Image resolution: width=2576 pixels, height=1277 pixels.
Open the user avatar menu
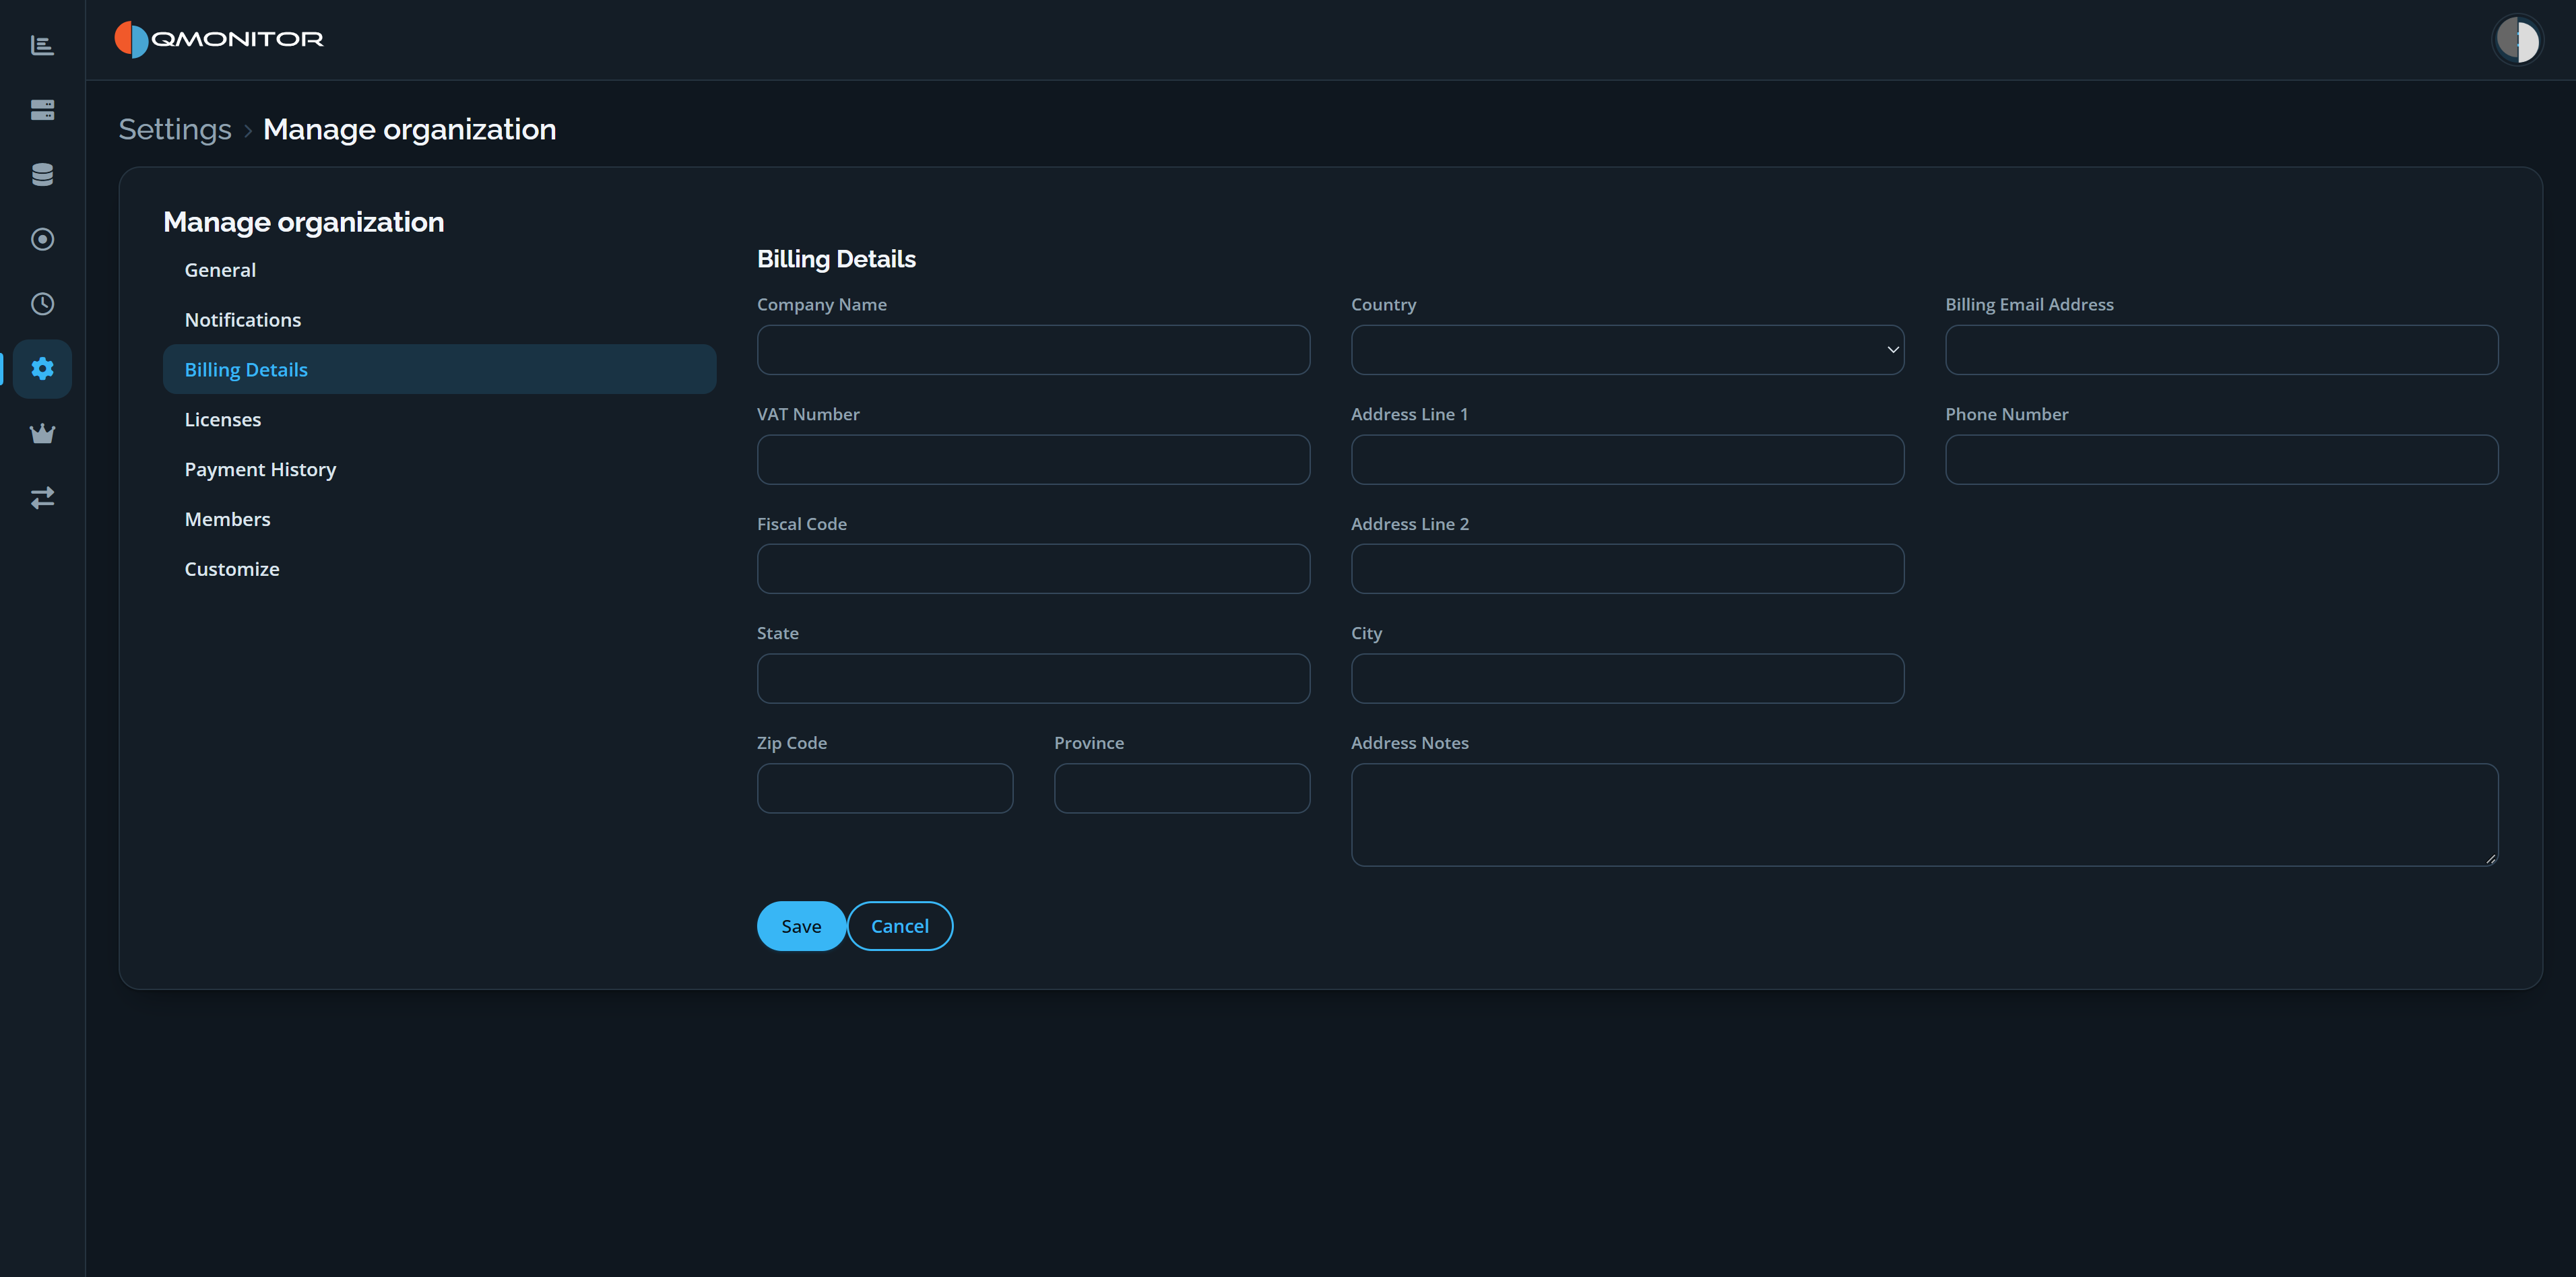(2517, 40)
